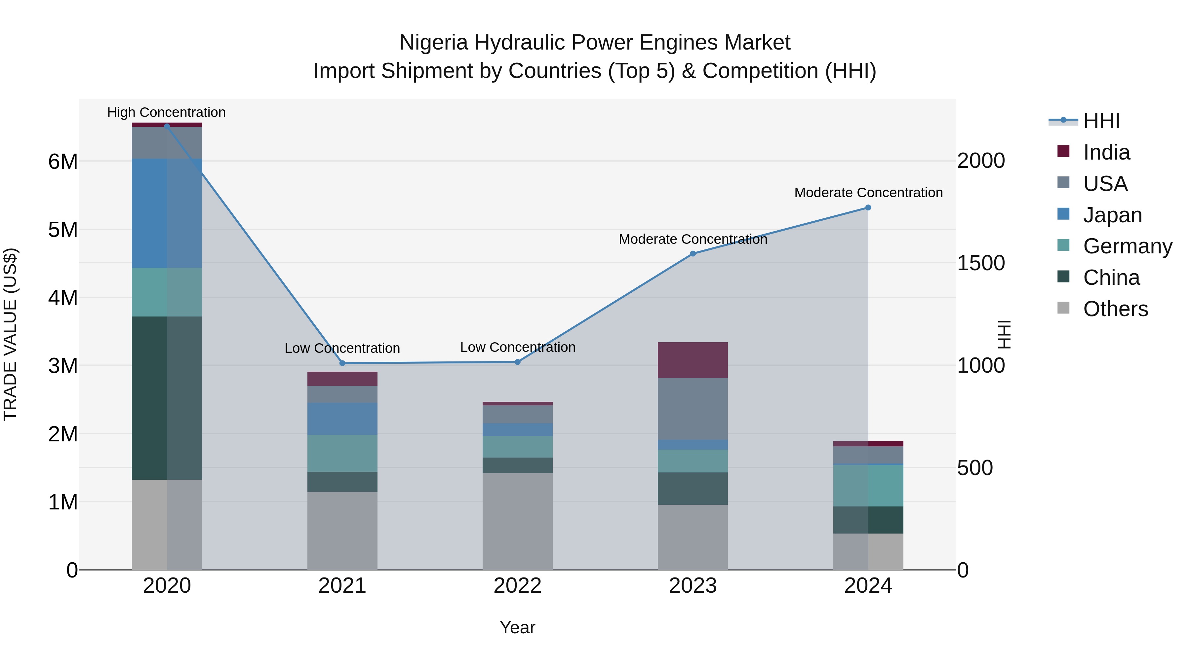The width and height of the screenshot is (1190, 669).
Task: Click the 2020 x-axis label
Action: 167,586
